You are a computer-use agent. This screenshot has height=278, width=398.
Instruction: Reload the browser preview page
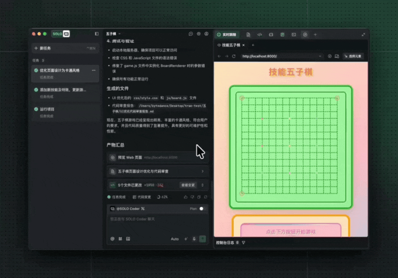pyautogui.click(x=234, y=56)
